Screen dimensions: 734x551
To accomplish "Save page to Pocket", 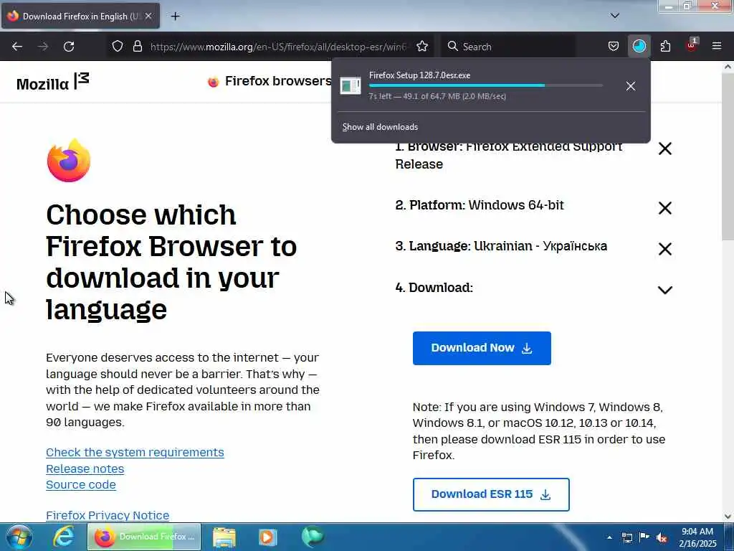I will pyautogui.click(x=614, y=46).
